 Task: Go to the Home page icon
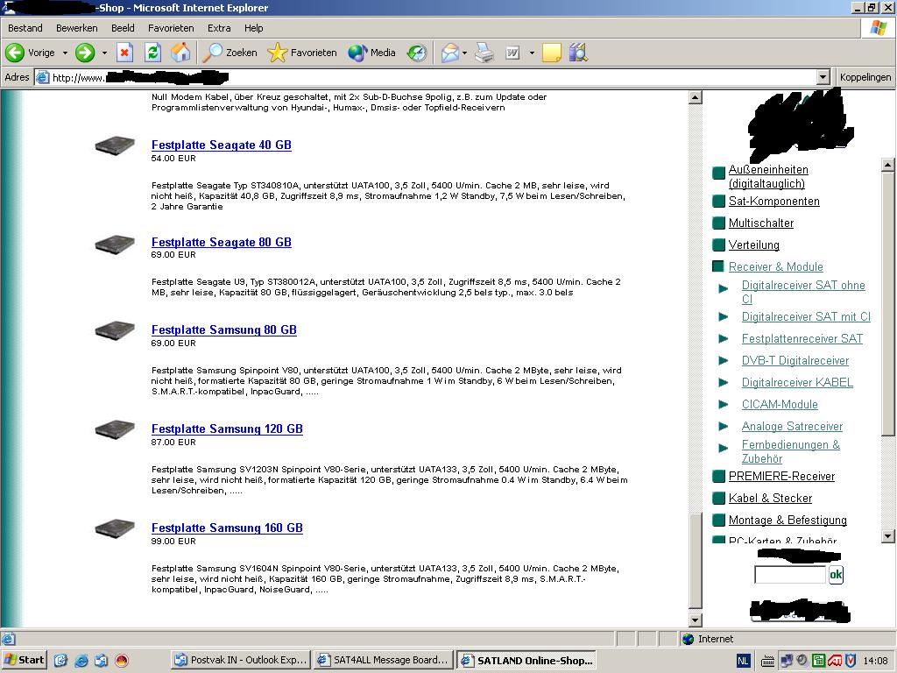click(x=180, y=53)
